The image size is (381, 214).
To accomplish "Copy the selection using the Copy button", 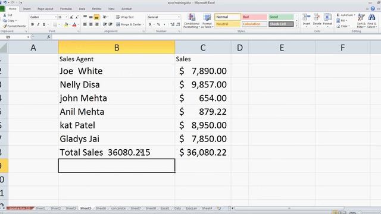I will (x=10, y=21).
